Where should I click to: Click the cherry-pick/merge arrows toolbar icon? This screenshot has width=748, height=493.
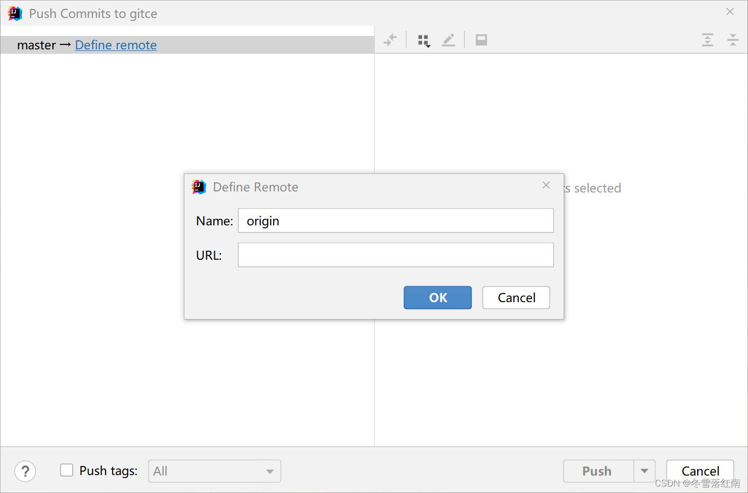pos(390,40)
